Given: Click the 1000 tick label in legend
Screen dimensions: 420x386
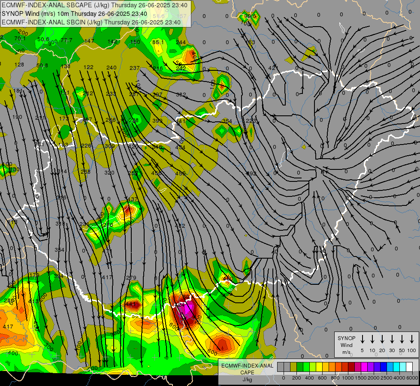Looking at the screenshot, I should 348,378.
